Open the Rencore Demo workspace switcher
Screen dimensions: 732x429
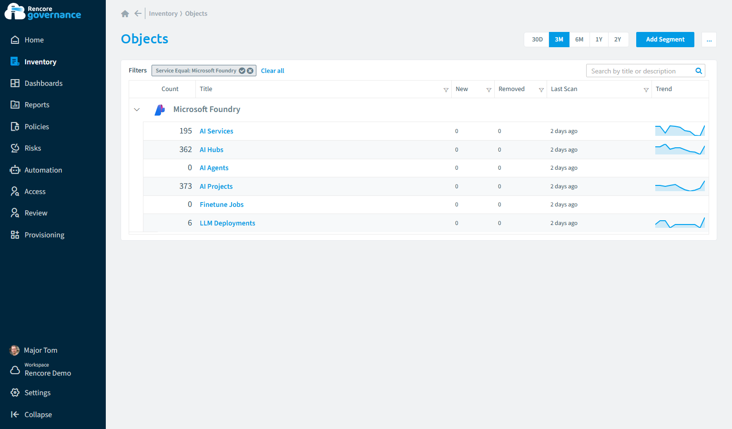point(41,369)
